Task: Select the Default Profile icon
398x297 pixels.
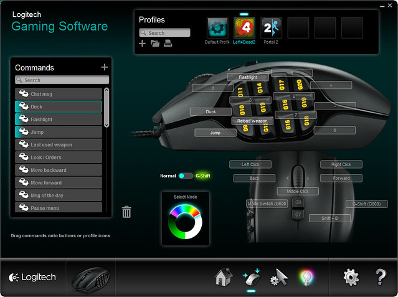Action: point(217,28)
